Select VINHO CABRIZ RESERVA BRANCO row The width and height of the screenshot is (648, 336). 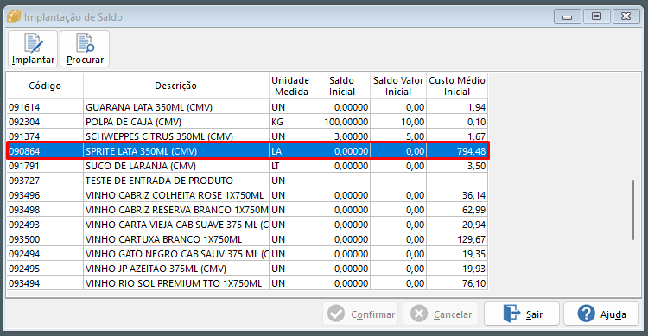point(247,210)
